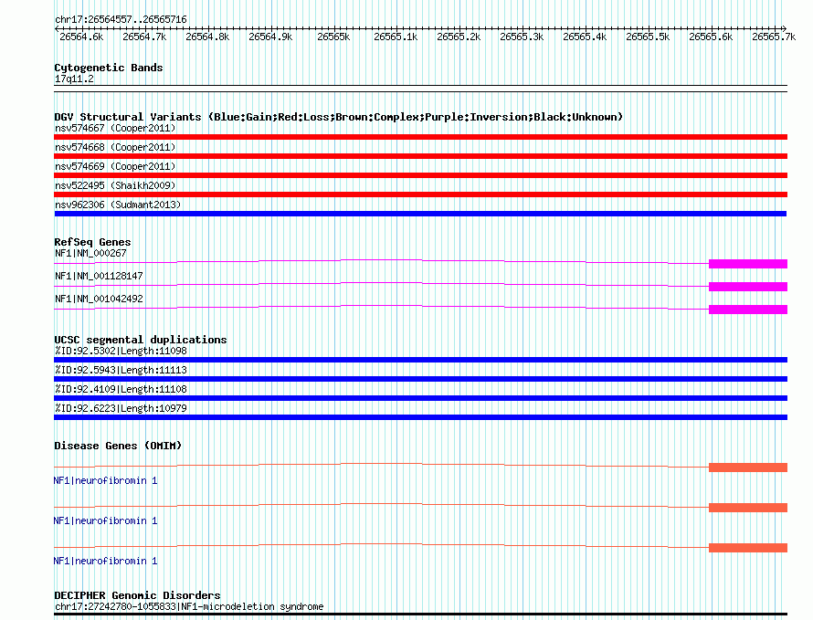Image resolution: width=813 pixels, height=620 pixels.
Task: Click the DECIPHER Genomic Disorders track title
Action: point(137,595)
